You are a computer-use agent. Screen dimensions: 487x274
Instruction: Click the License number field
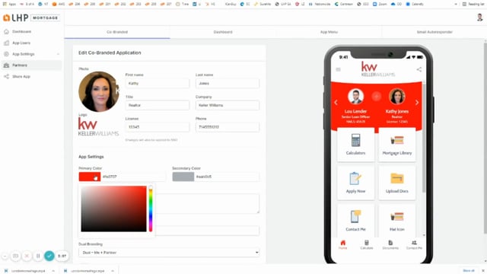pyautogui.click(x=158, y=127)
